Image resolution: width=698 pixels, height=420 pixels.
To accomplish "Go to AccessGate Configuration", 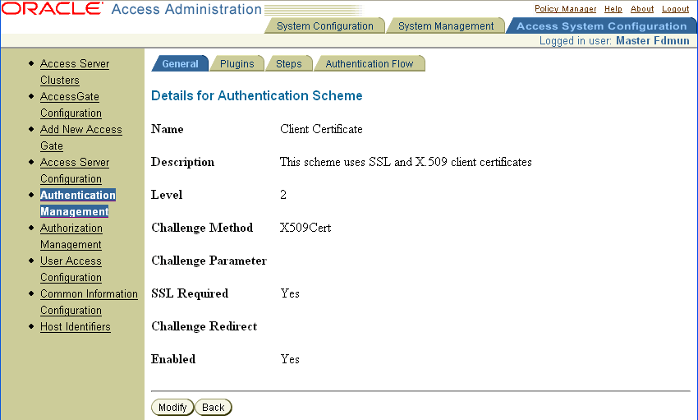I will (71, 104).
